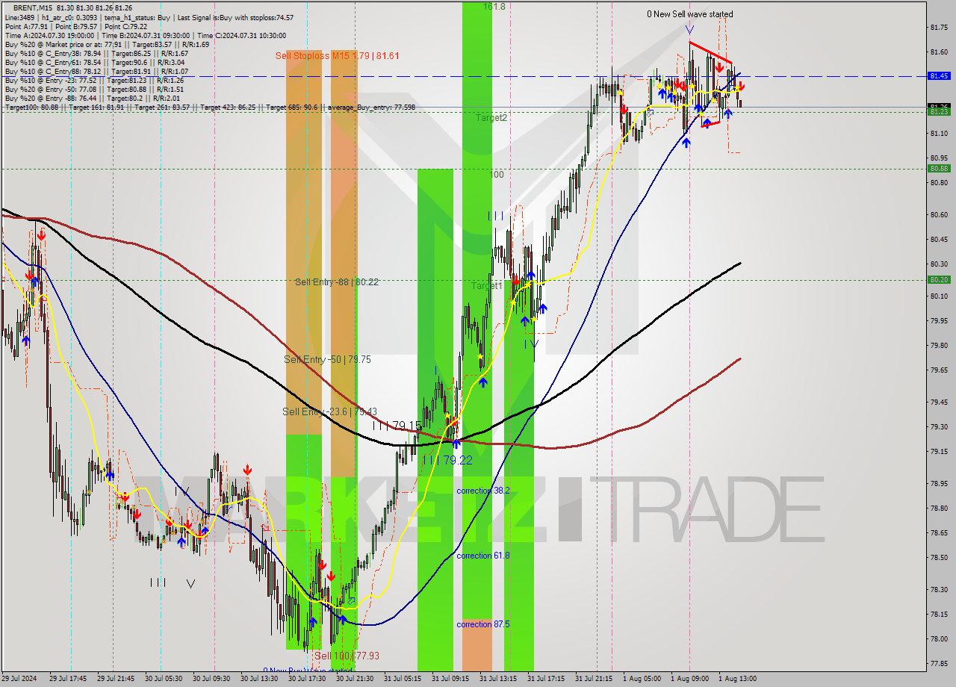Click the 79.65 price axis value
The image size is (956, 687).
[940, 370]
